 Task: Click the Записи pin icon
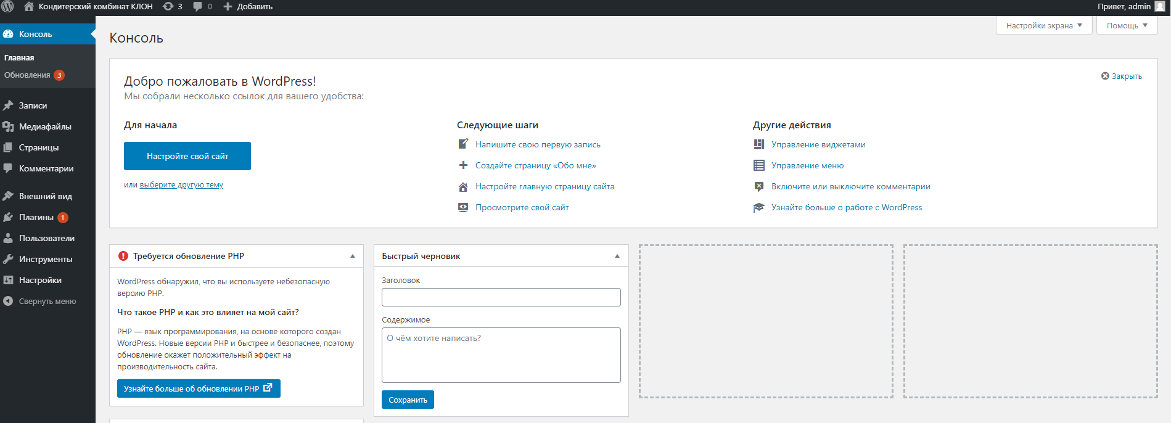pyautogui.click(x=8, y=105)
